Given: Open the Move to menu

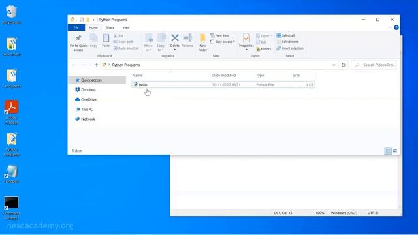Looking at the screenshot, I should (x=149, y=42).
